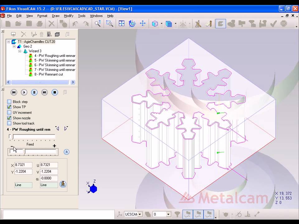This screenshot has width=299, height=224.
Task: Click the layers stack icon in panel
Action: click(57, 34)
